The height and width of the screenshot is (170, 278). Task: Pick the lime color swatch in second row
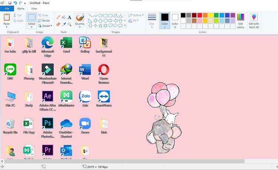[x=216, y=21]
